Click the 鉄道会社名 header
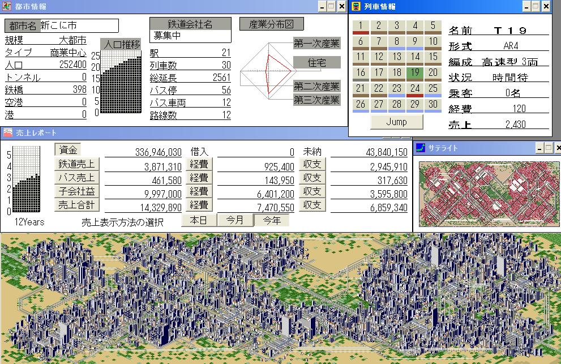Screen dimensions: 561x364 (190, 24)
